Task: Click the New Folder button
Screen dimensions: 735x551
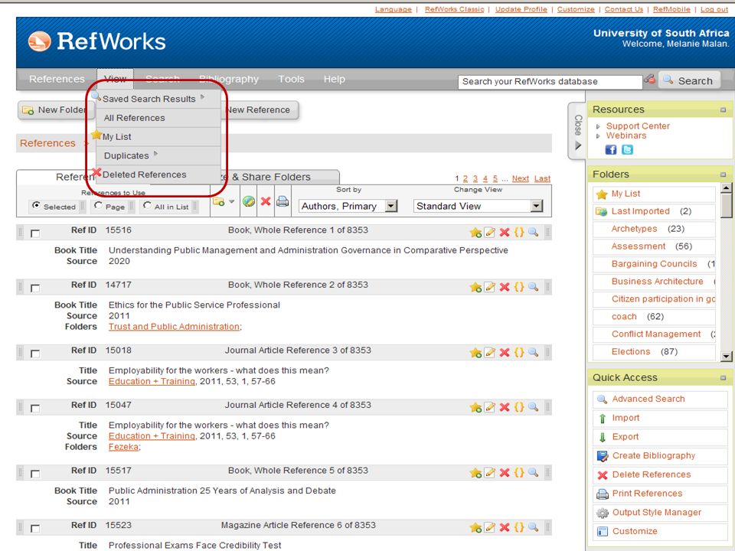Action: 54,110
